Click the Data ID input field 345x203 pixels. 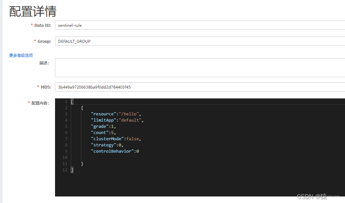tap(200, 25)
